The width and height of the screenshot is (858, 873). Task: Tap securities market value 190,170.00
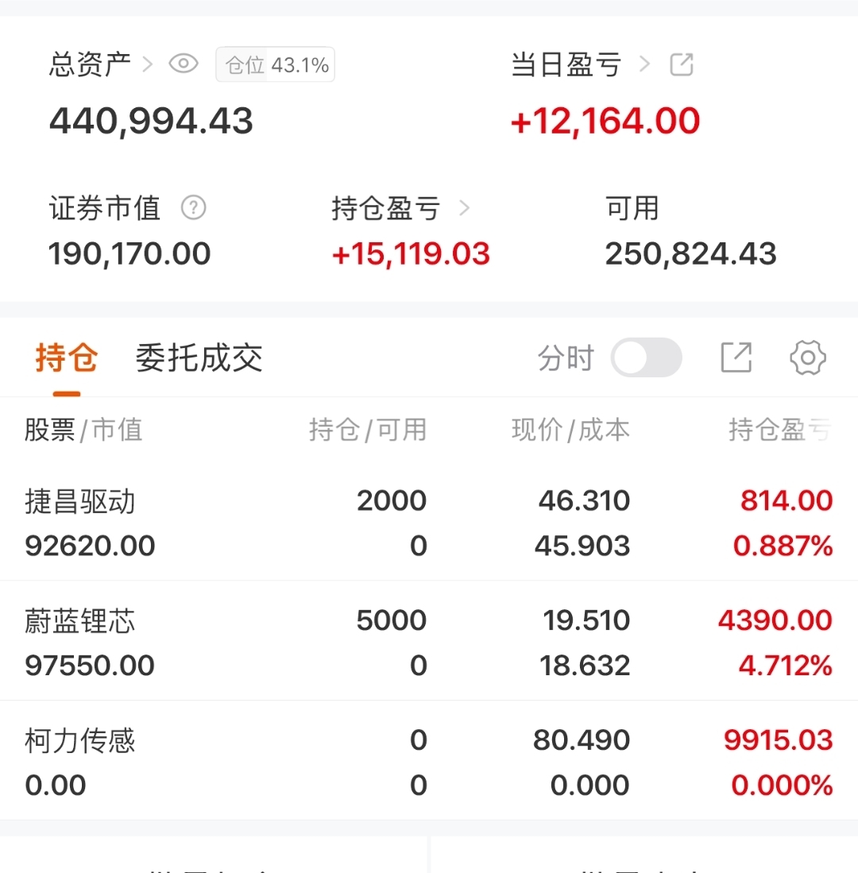129,254
